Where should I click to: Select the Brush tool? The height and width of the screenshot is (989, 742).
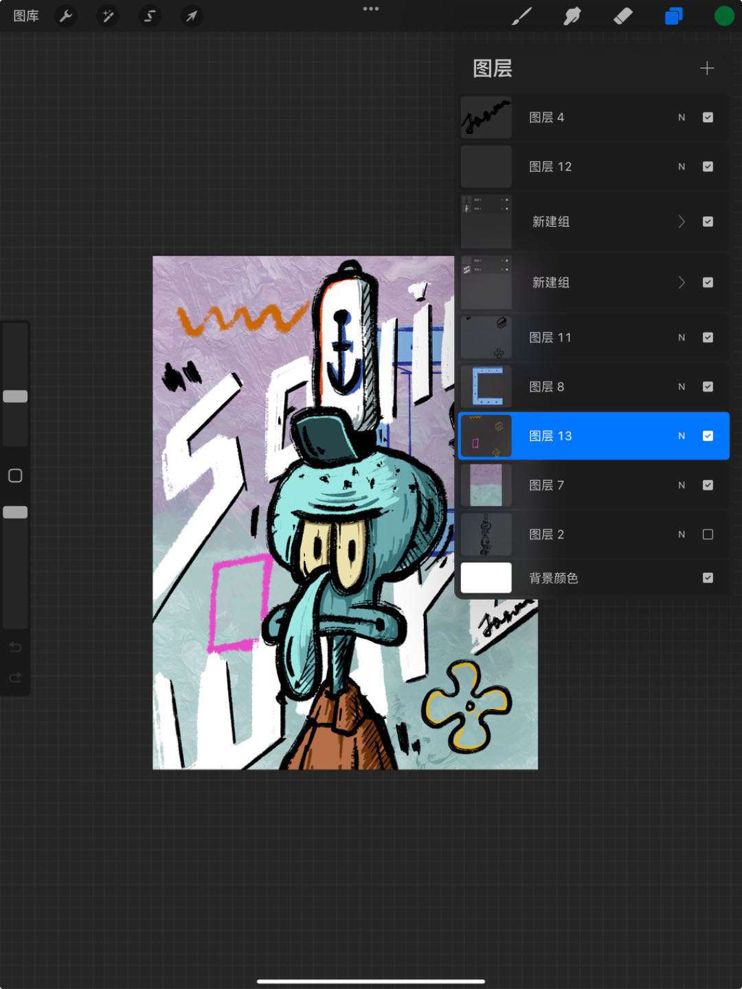(522, 16)
